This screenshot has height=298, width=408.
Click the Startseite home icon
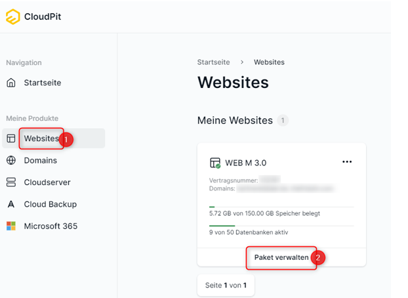(11, 83)
